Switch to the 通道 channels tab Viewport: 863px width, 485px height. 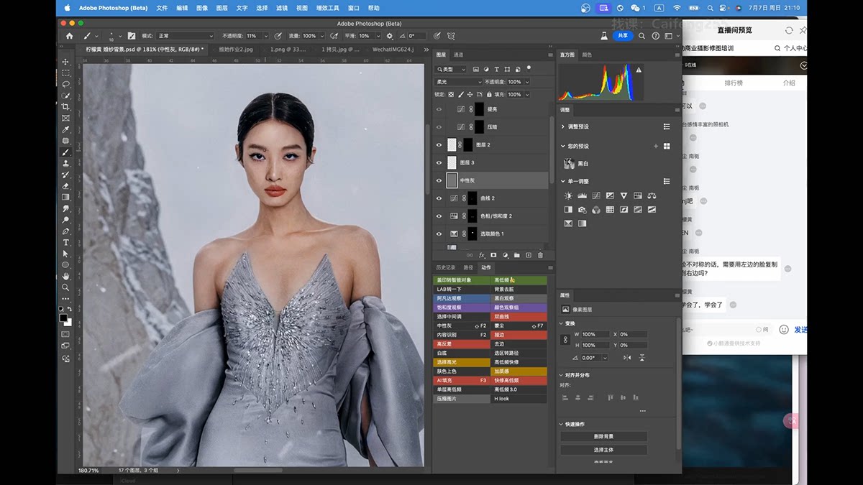(x=458, y=55)
